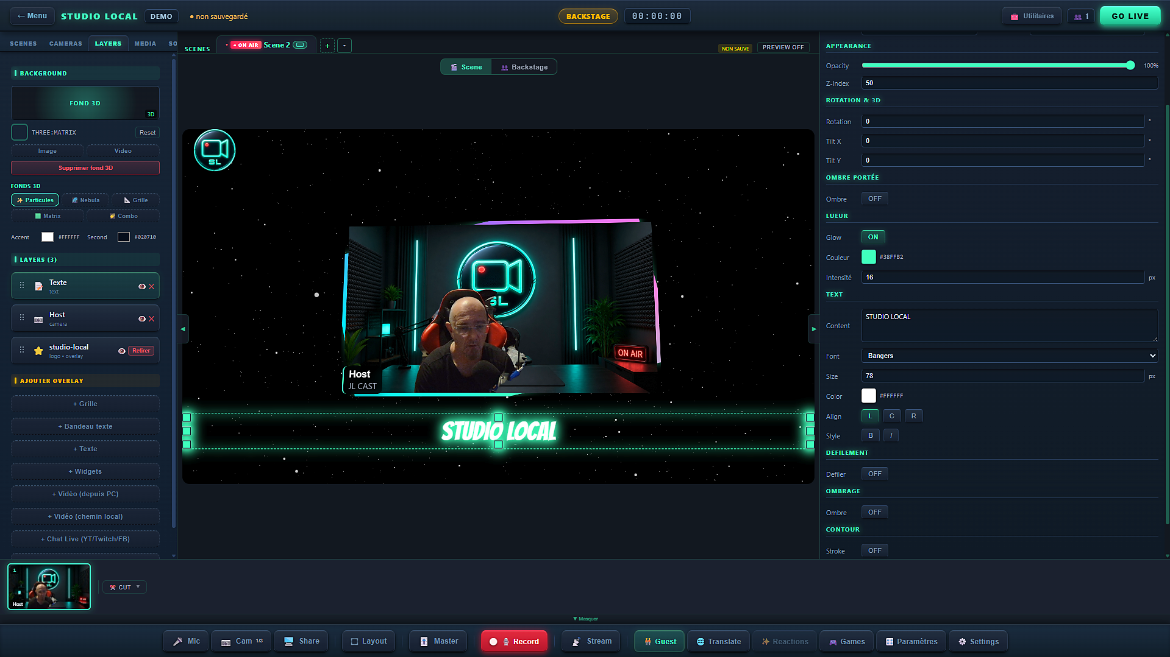Turn off the Glow toggle
This screenshot has height=657, width=1170.
873,237
